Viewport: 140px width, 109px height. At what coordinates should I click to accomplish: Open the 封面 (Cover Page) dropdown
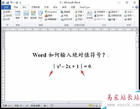(7, 12)
